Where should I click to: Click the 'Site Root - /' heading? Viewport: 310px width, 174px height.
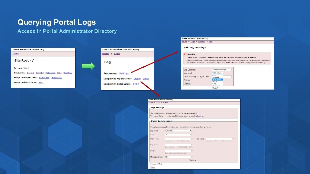point(24,60)
